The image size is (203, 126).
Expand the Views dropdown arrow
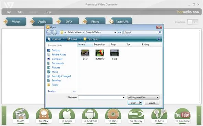click(x=80, y=39)
